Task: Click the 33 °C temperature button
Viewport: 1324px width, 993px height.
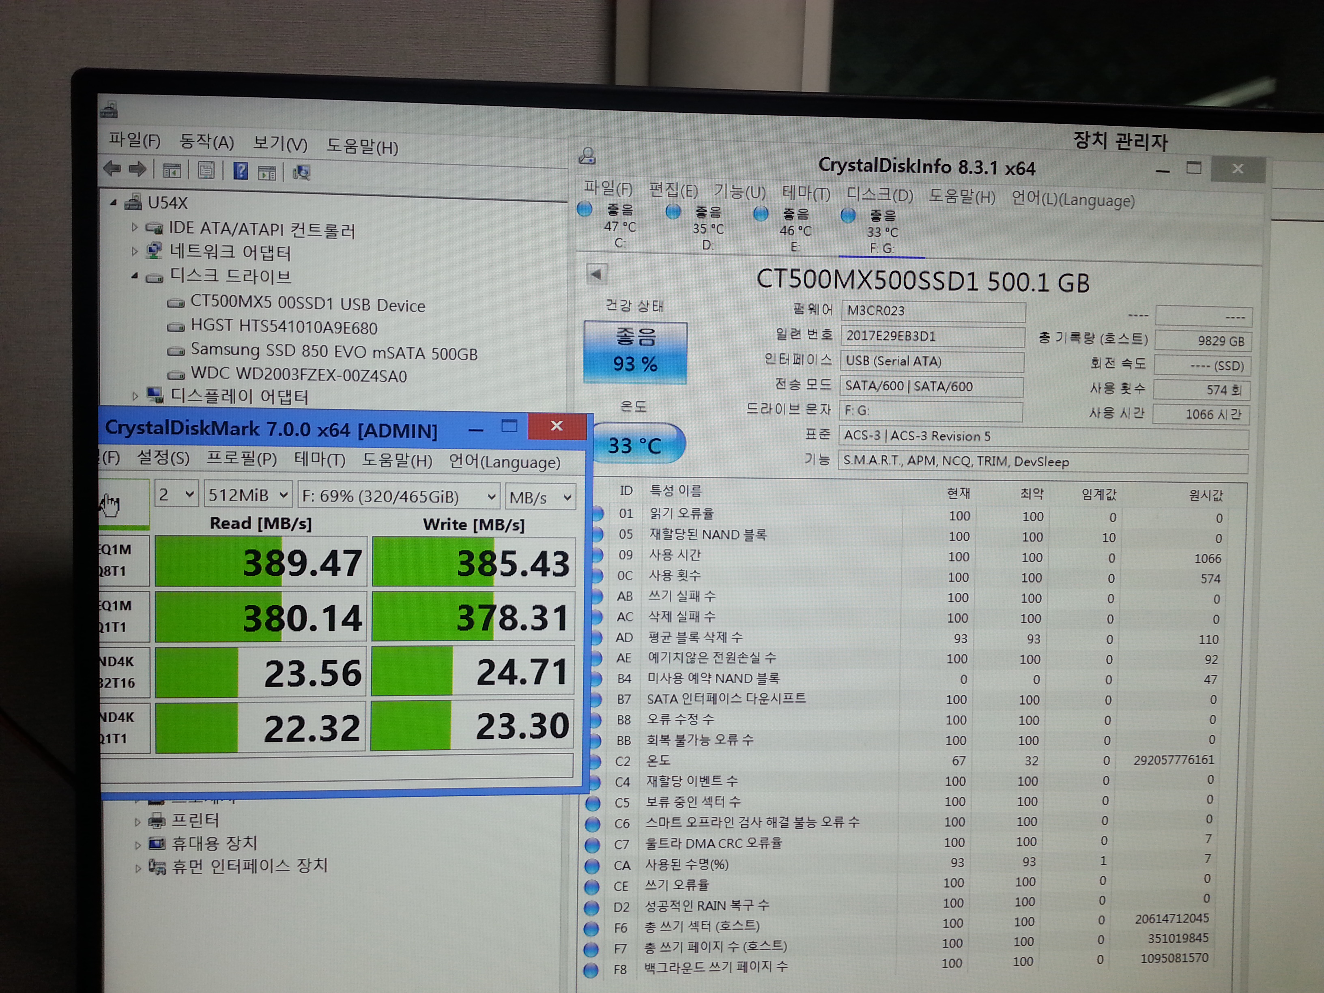Action: 638,443
